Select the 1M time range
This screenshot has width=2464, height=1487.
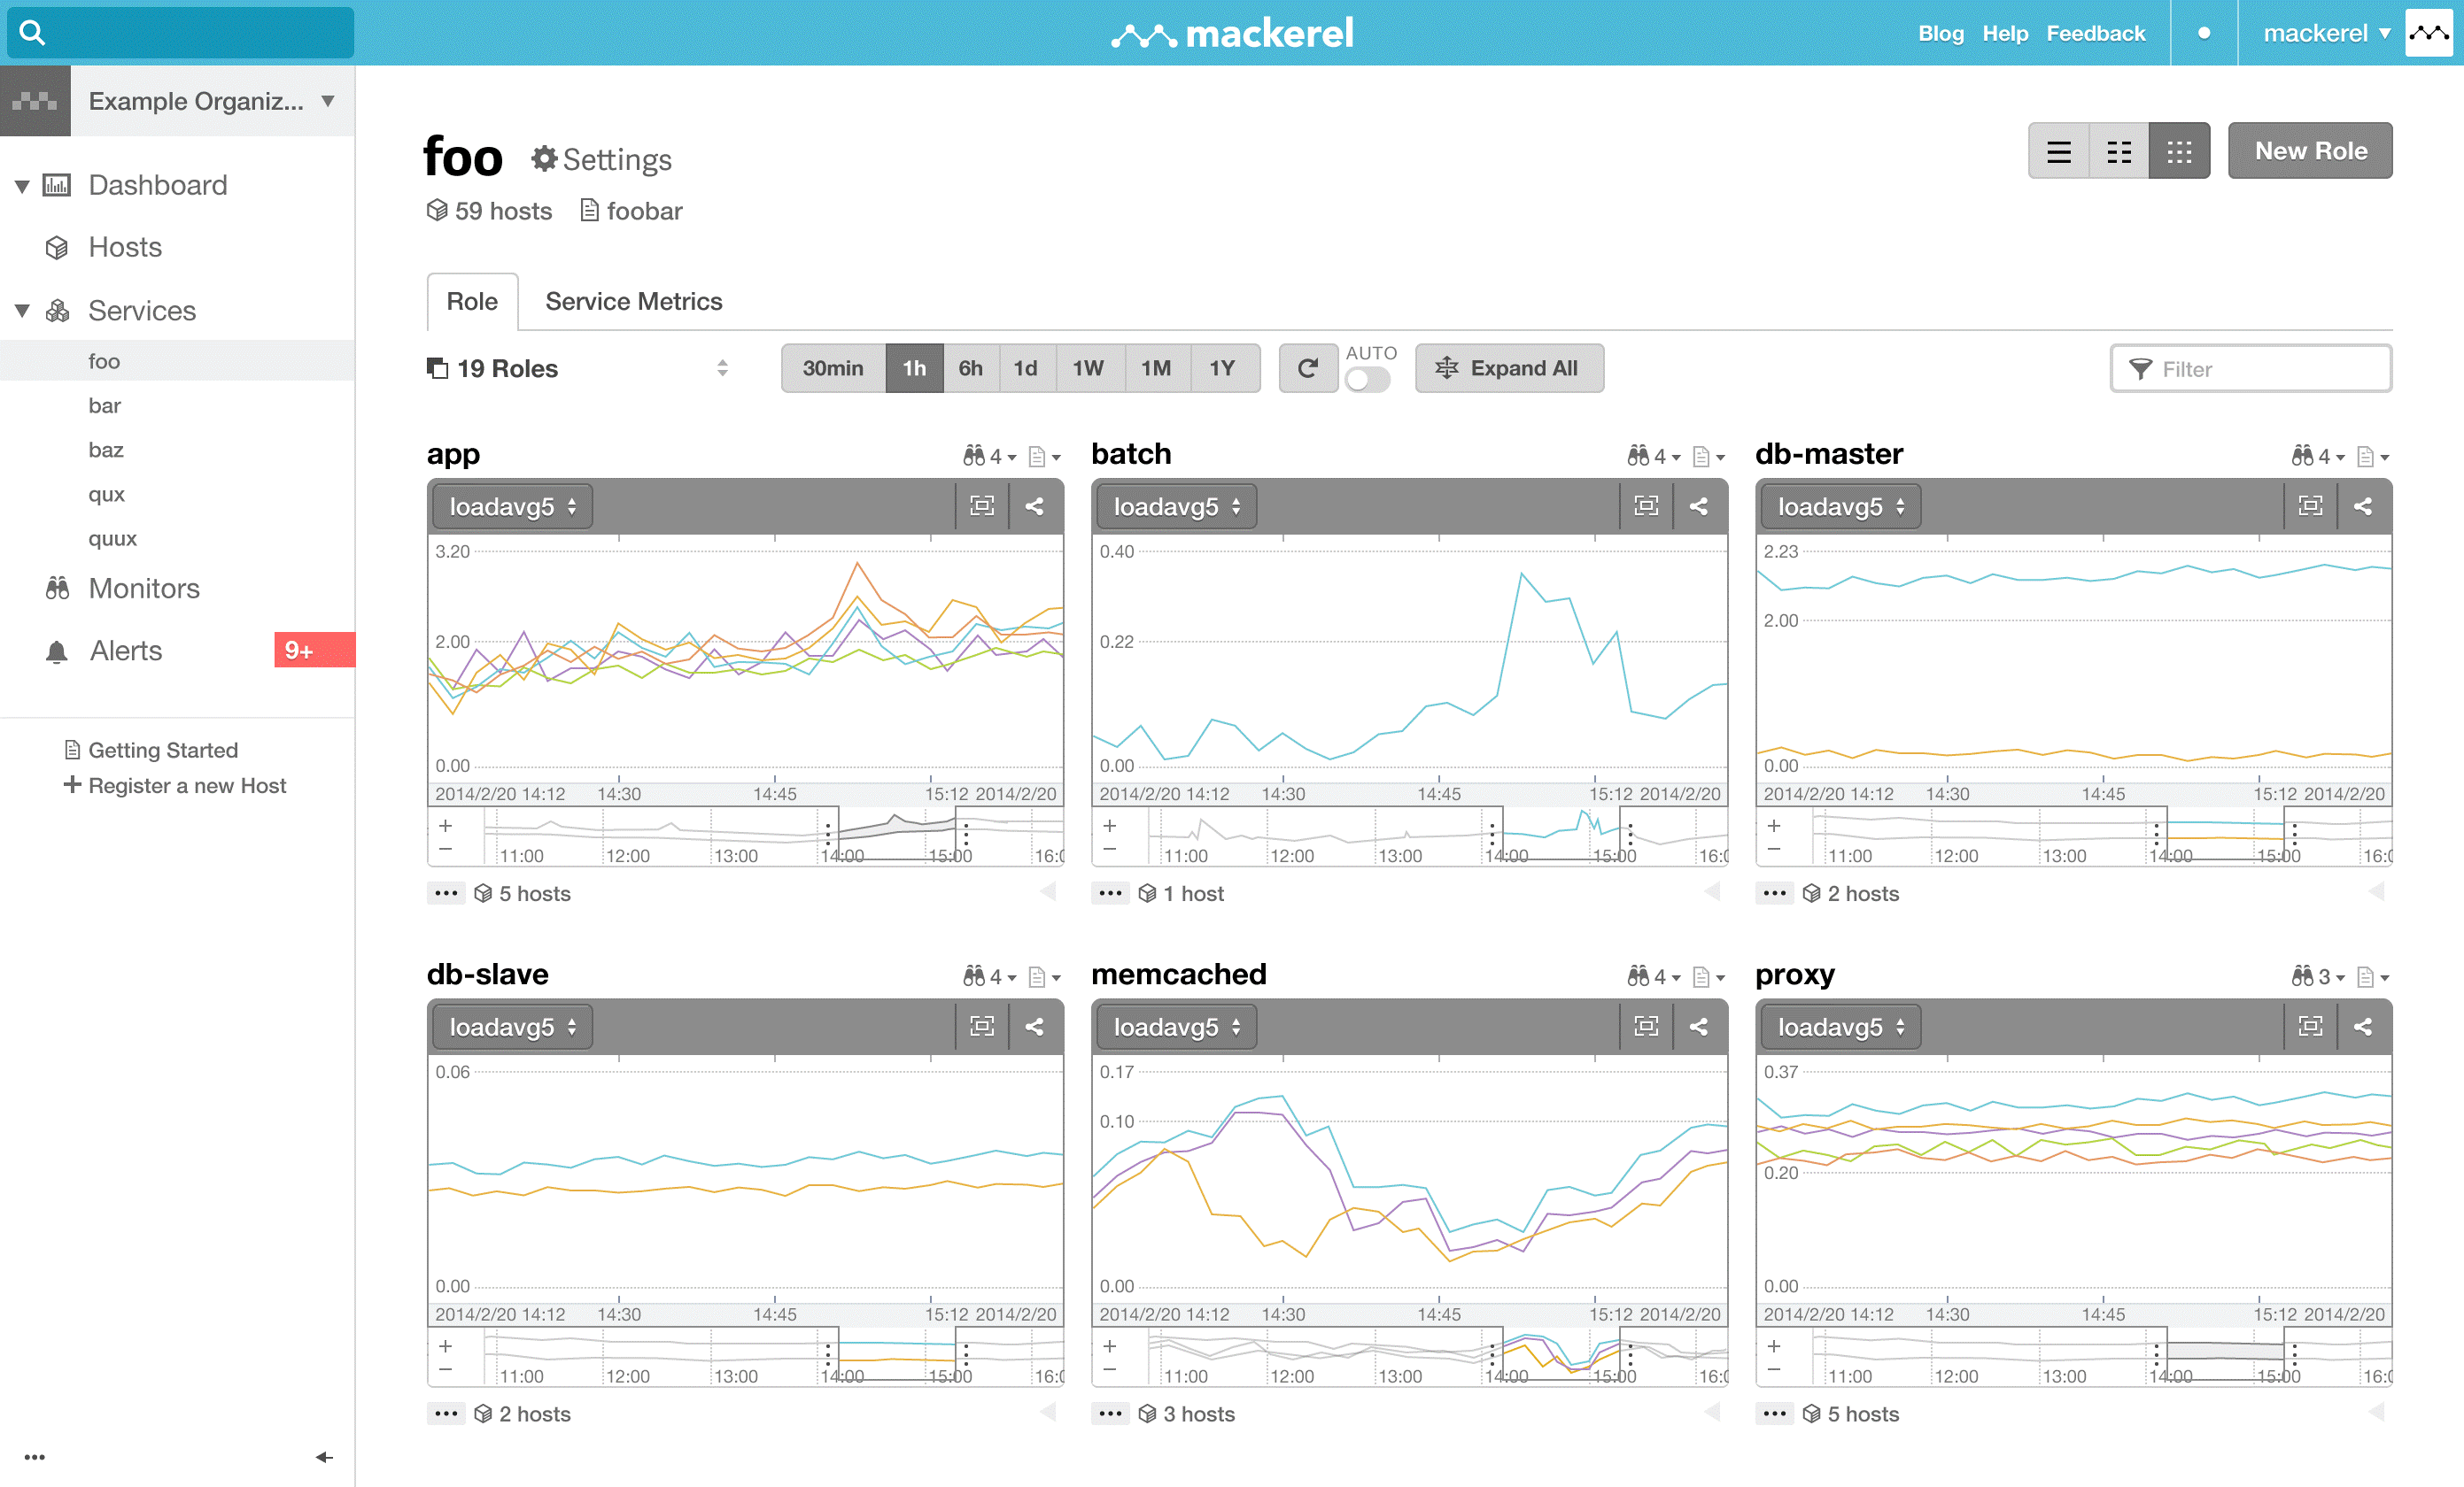(x=1156, y=367)
